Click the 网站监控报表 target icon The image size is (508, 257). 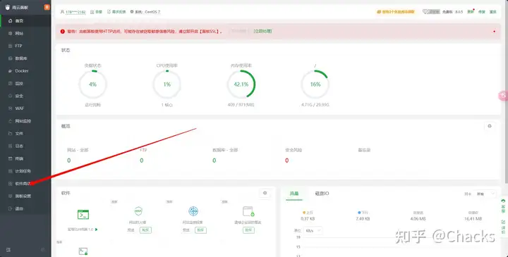click(193, 211)
